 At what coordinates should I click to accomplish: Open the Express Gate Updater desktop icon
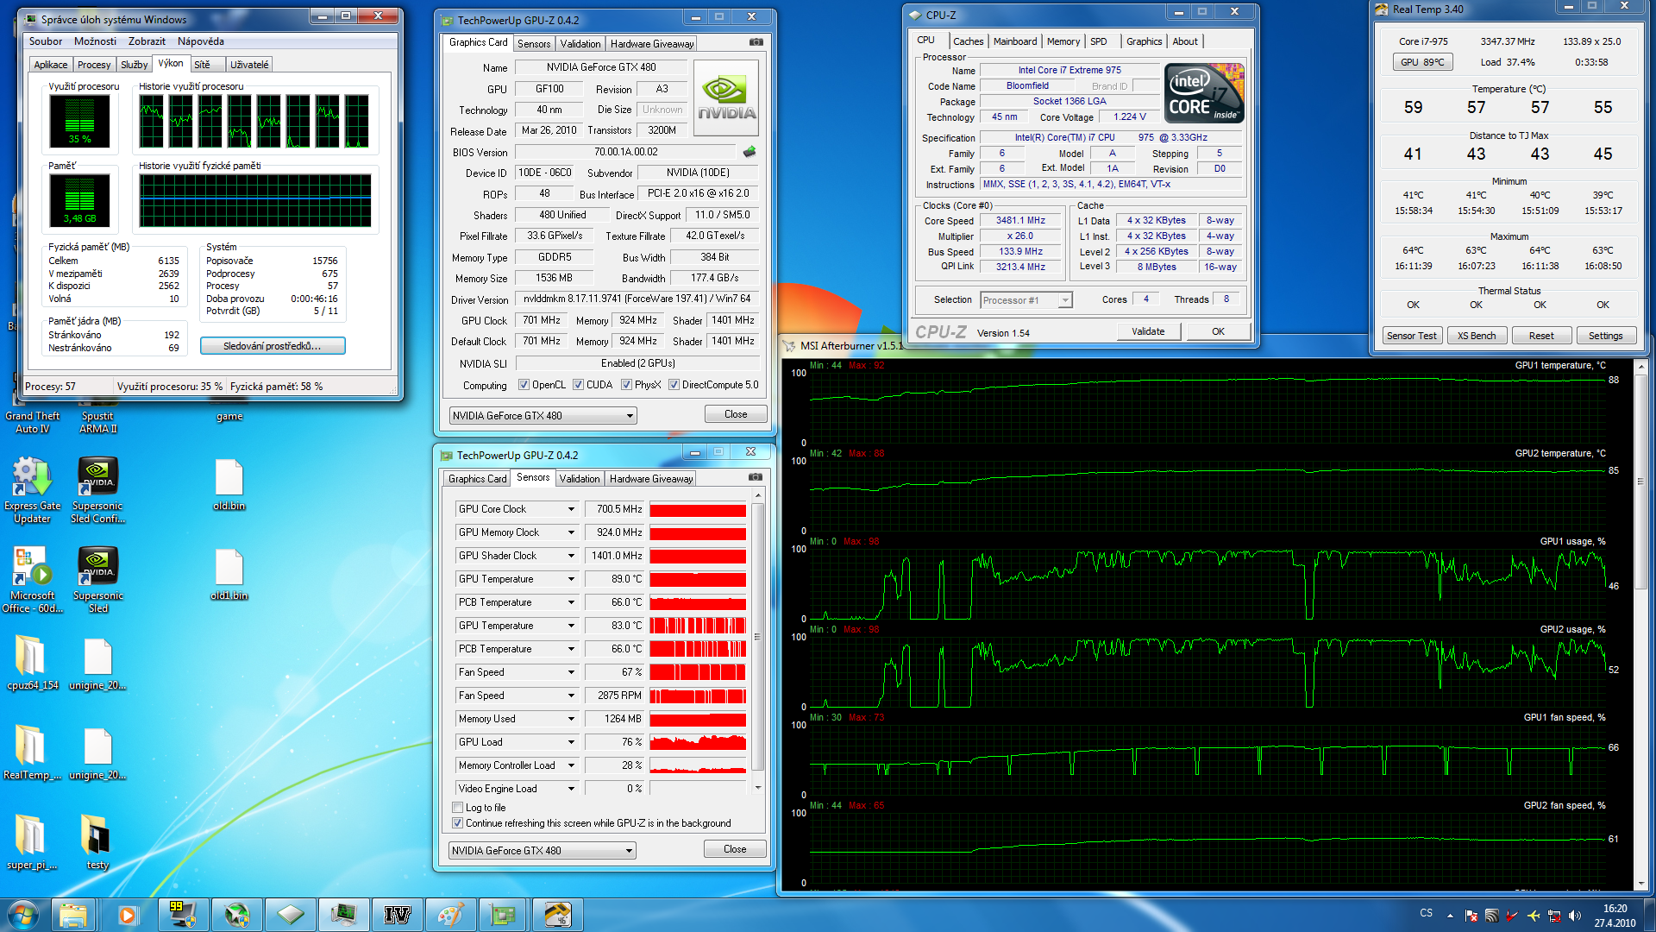(32, 490)
